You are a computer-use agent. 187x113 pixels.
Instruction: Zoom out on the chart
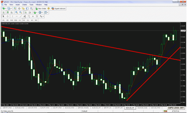pyautogui.click(x=21, y=12)
